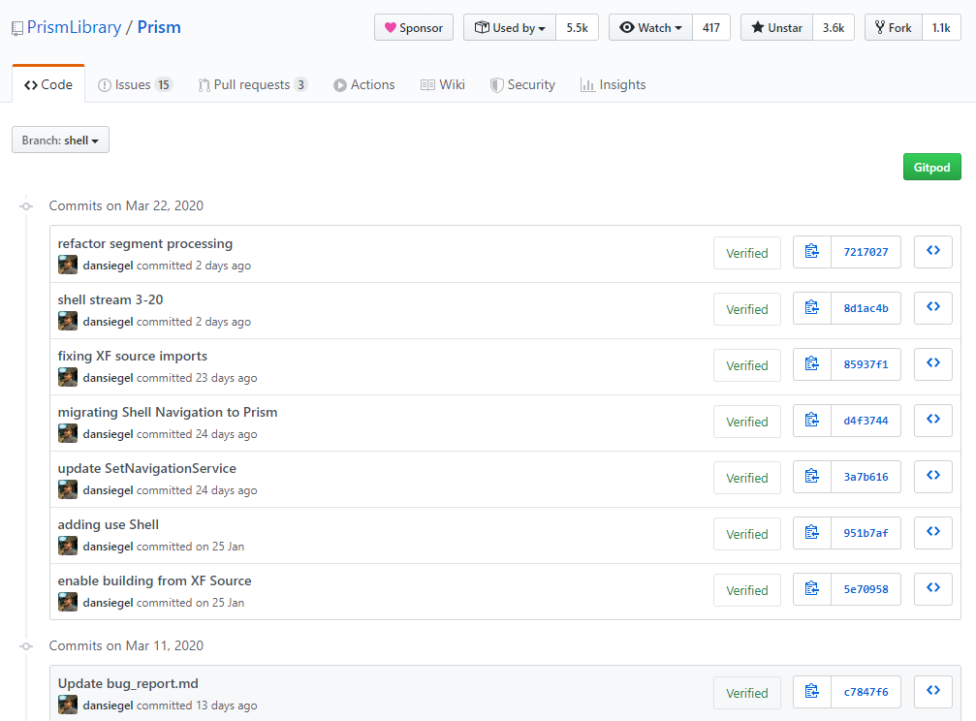Browse repository at commit 951b7af
Viewport: 976px width, 721px height.
coord(933,532)
